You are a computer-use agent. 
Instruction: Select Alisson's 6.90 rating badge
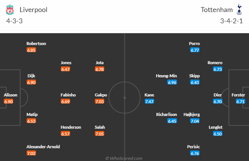[x=9, y=102]
